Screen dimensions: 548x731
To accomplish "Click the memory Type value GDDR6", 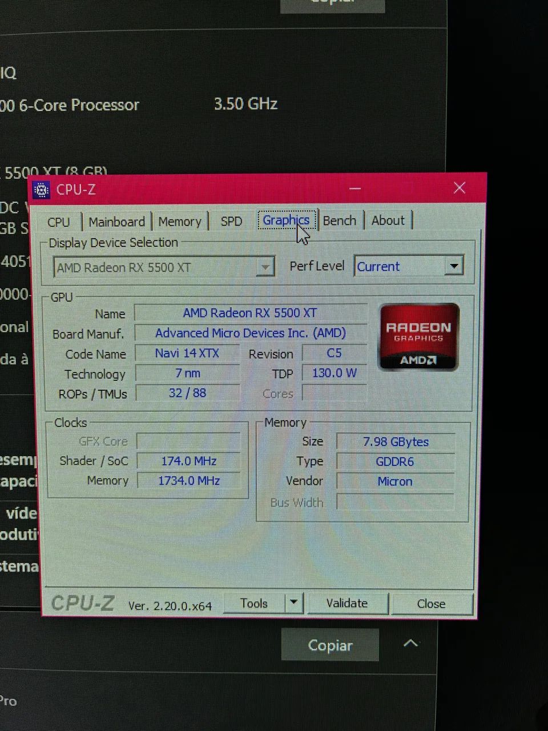I will click(396, 461).
